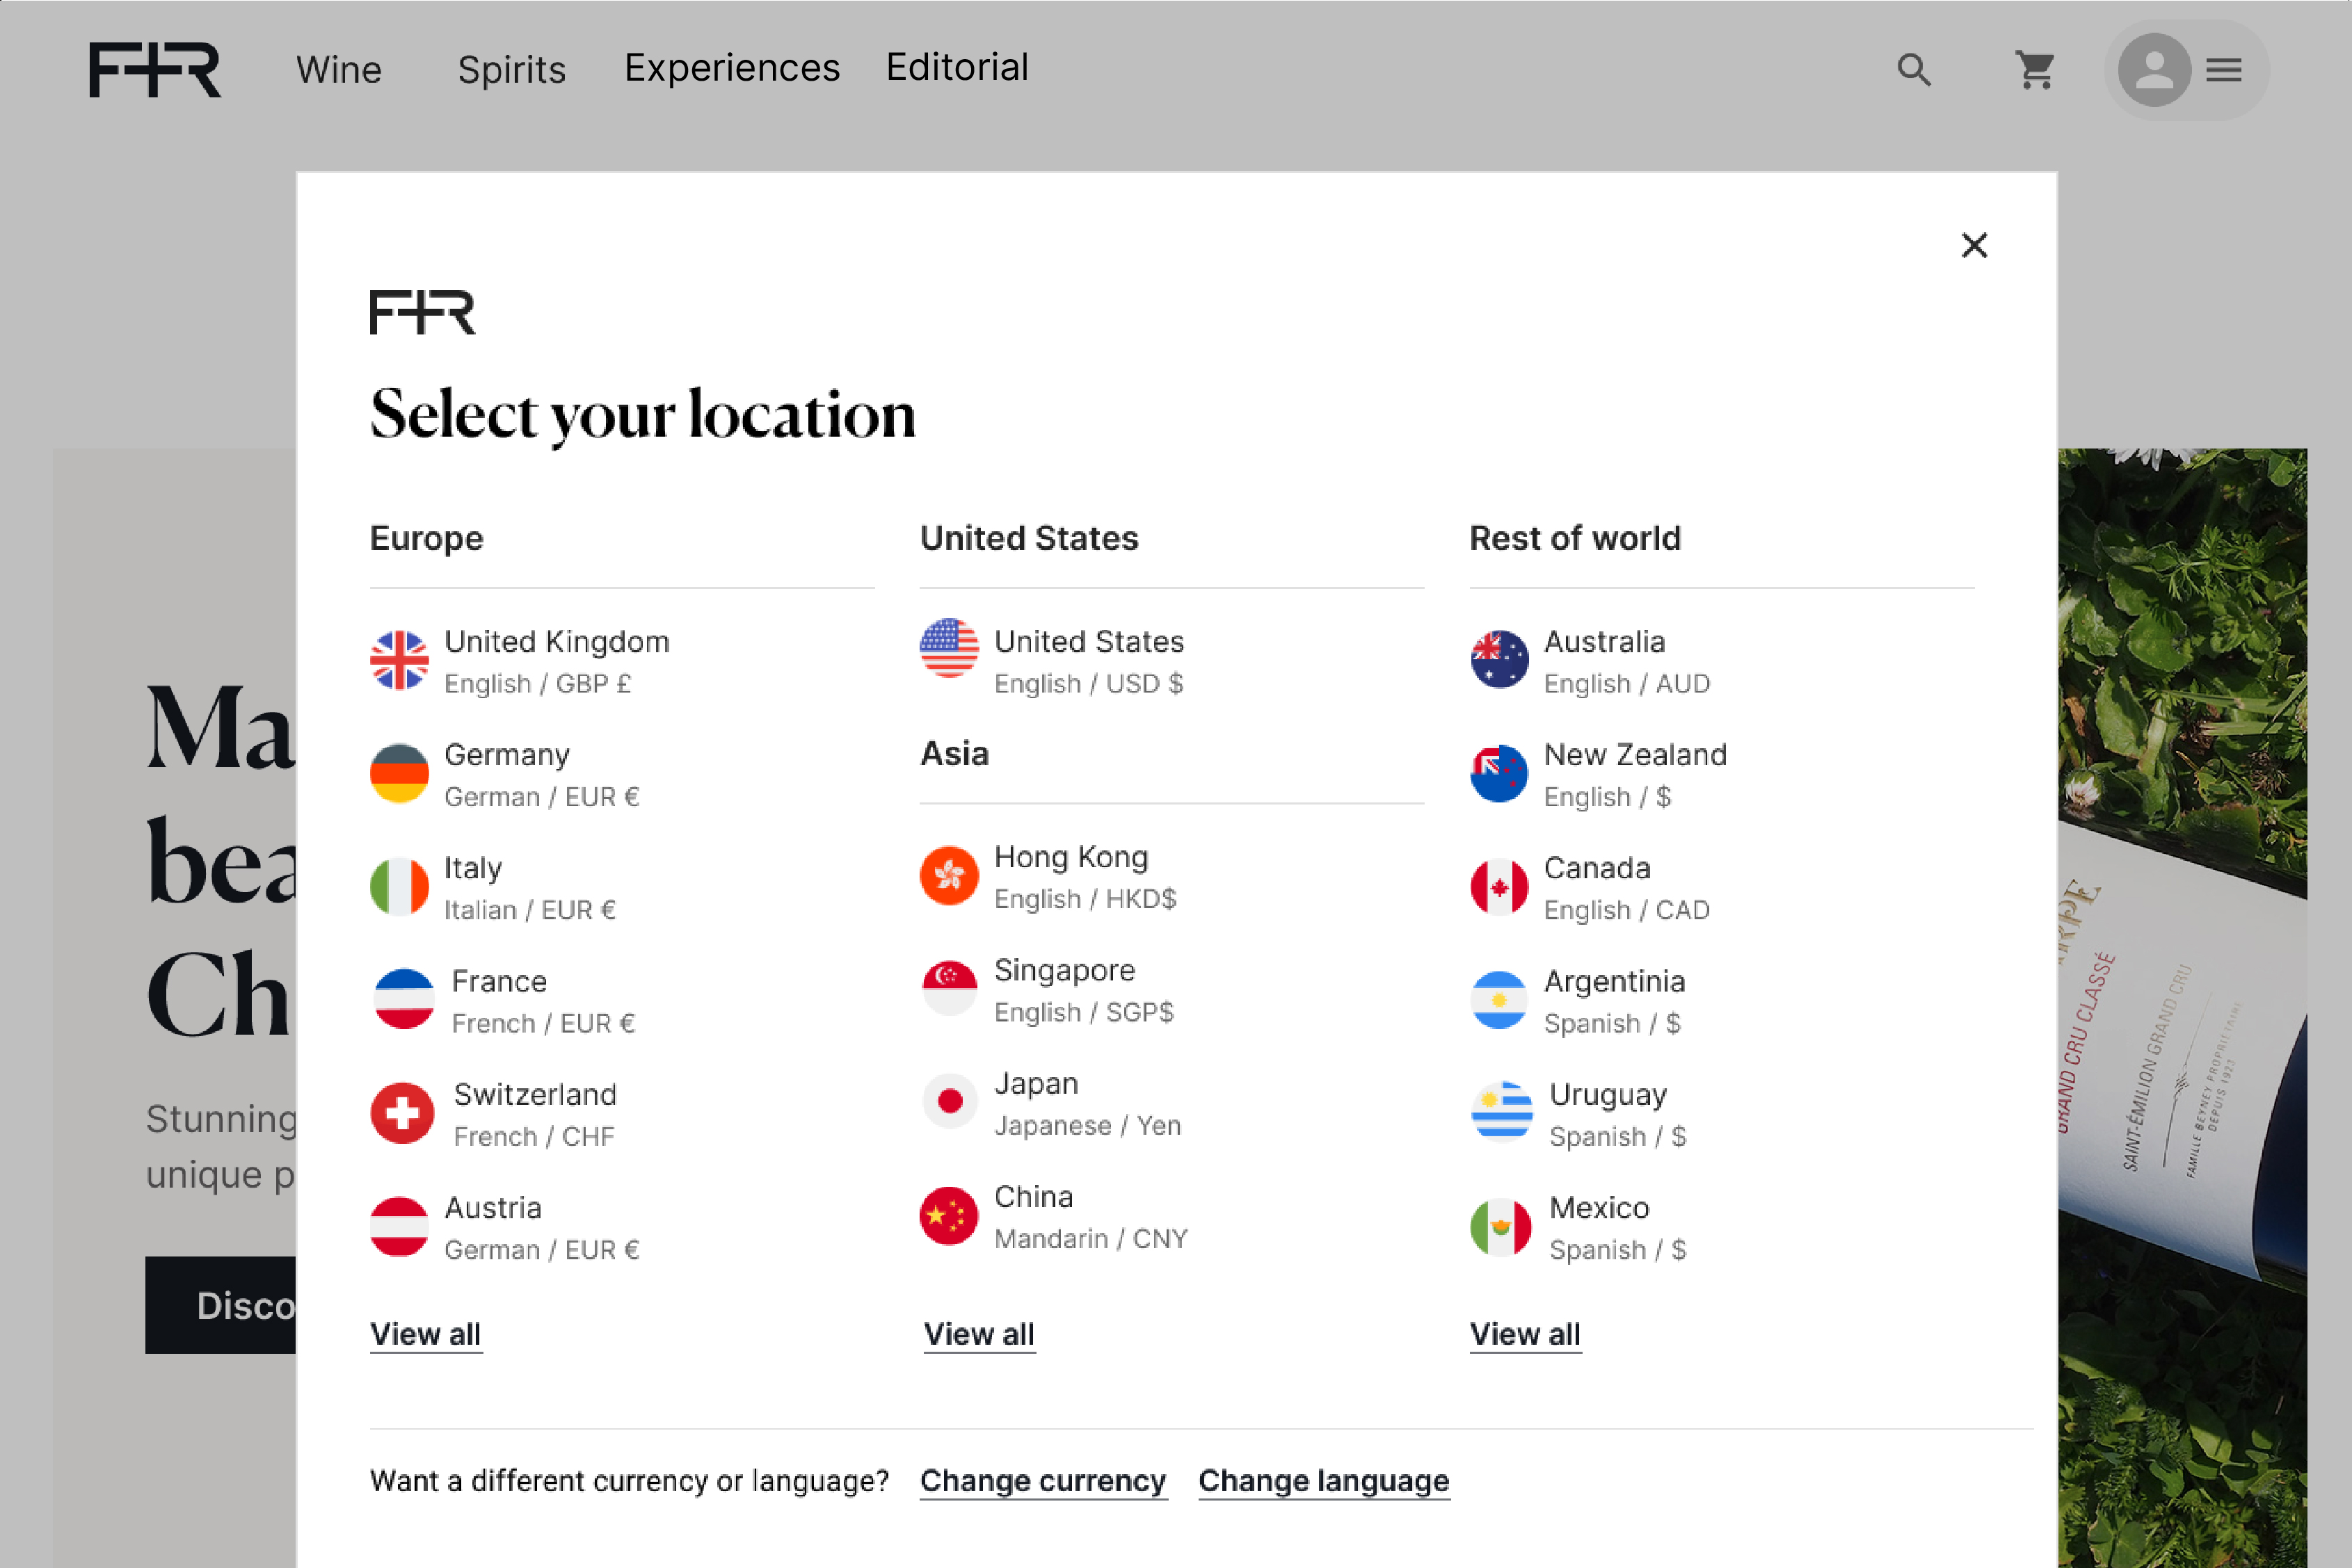The width and height of the screenshot is (2352, 1568).
Task: Click the Switzerland flag icon
Action: (x=402, y=1113)
